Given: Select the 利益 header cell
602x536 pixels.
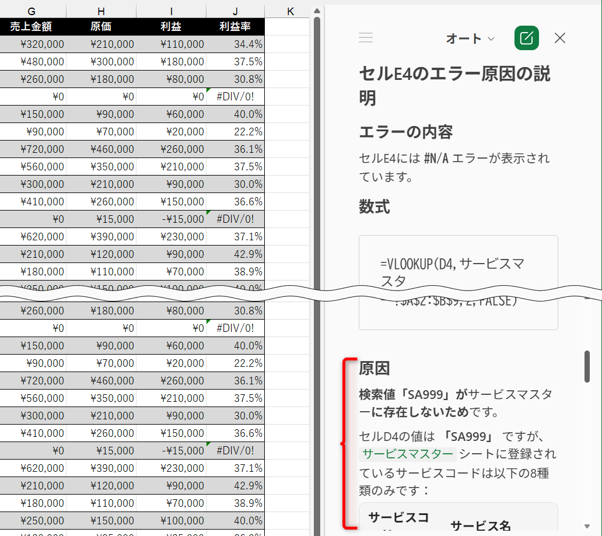Looking at the screenshot, I should [171, 26].
